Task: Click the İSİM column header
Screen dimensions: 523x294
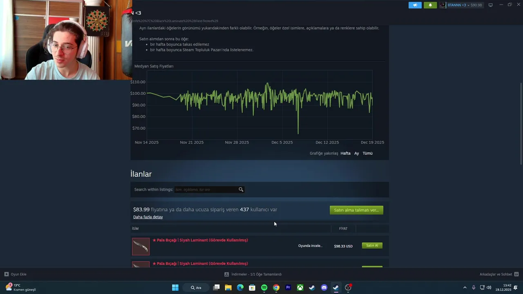Action: pyautogui.click(x=135, y=229)
